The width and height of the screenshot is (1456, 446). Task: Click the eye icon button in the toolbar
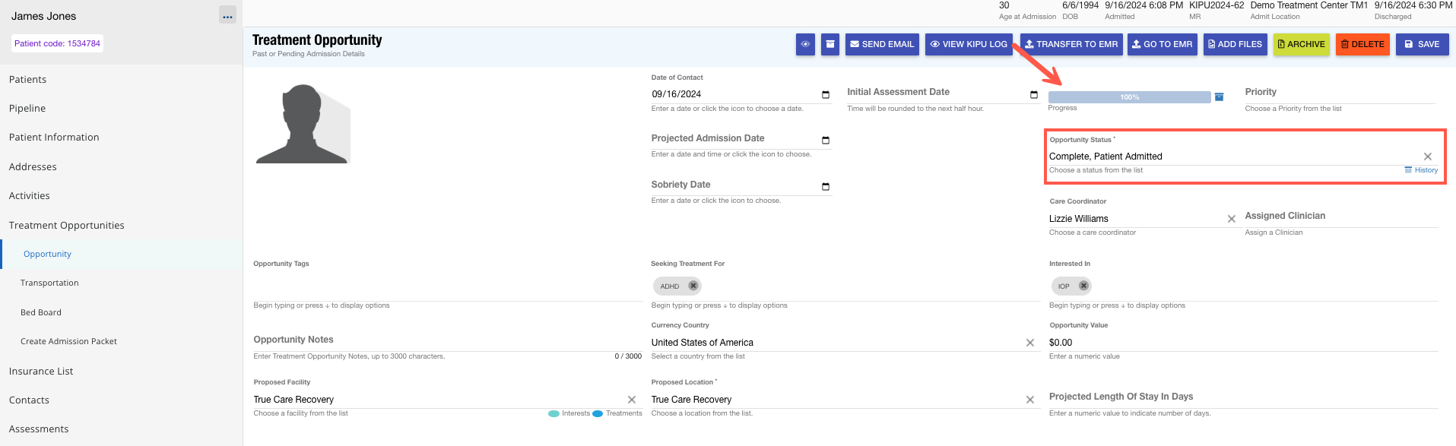coord(805,44)
